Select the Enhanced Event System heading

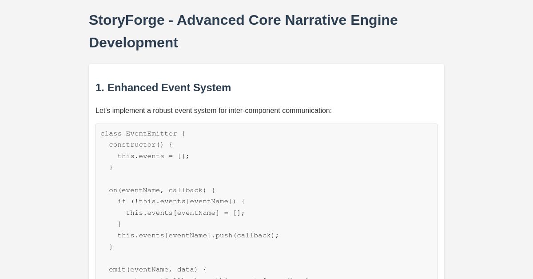coord(163,88)
